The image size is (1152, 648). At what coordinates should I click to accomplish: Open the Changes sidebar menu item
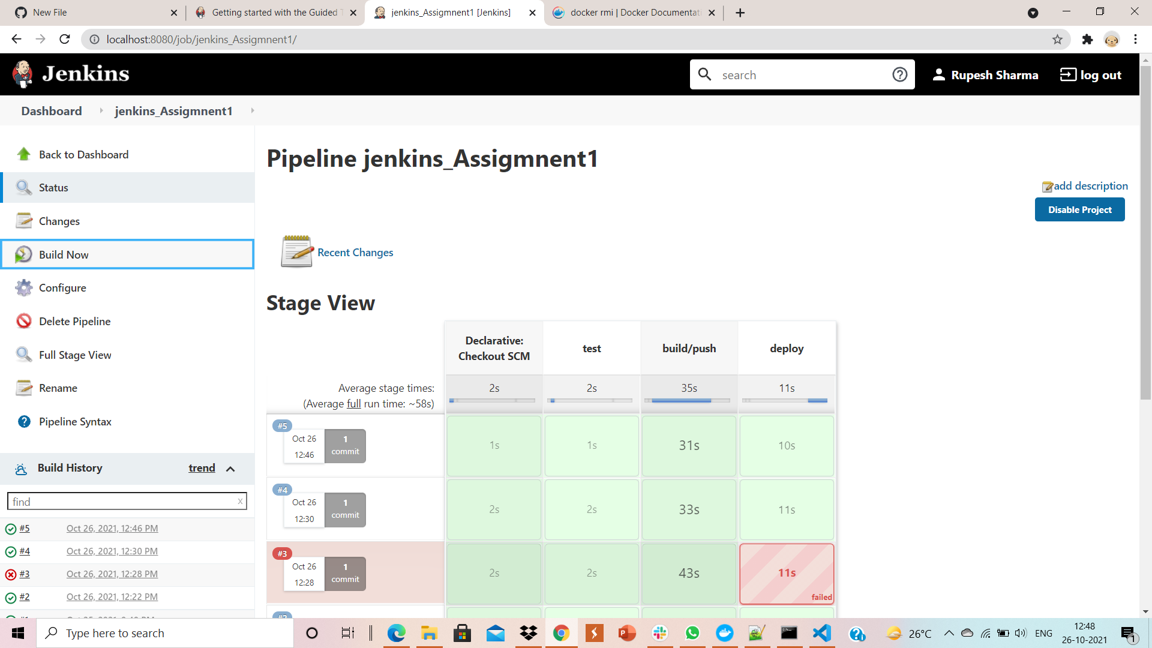pyautogui.click(x=59, y=221)
